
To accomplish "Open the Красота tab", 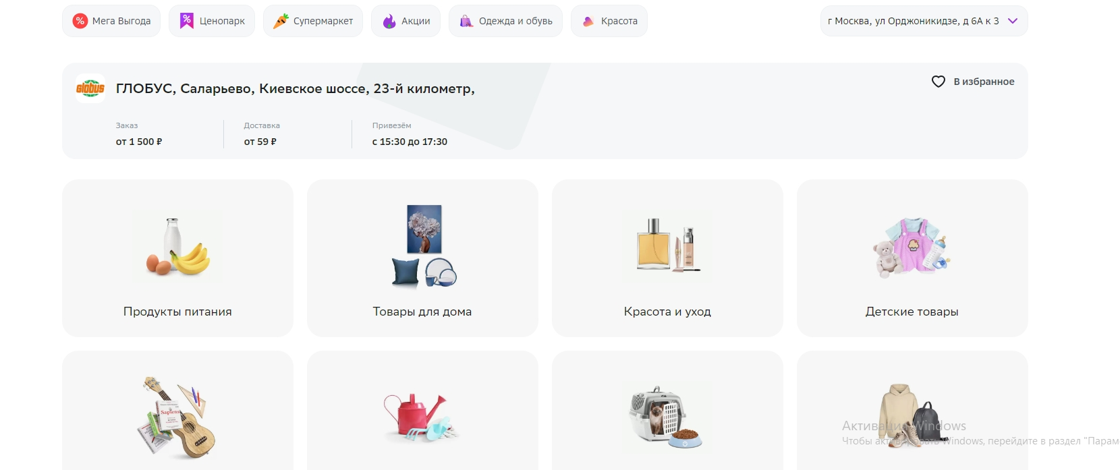I will click(609, 21).
